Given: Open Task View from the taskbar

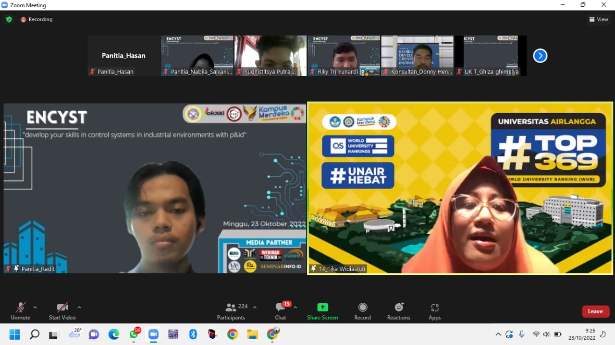Looking at the screenshot, I should pos(53,334).
